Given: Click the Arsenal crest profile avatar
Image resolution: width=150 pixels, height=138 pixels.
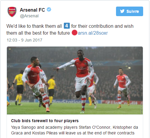Looking at the screenshot, I should pos(12,12).
